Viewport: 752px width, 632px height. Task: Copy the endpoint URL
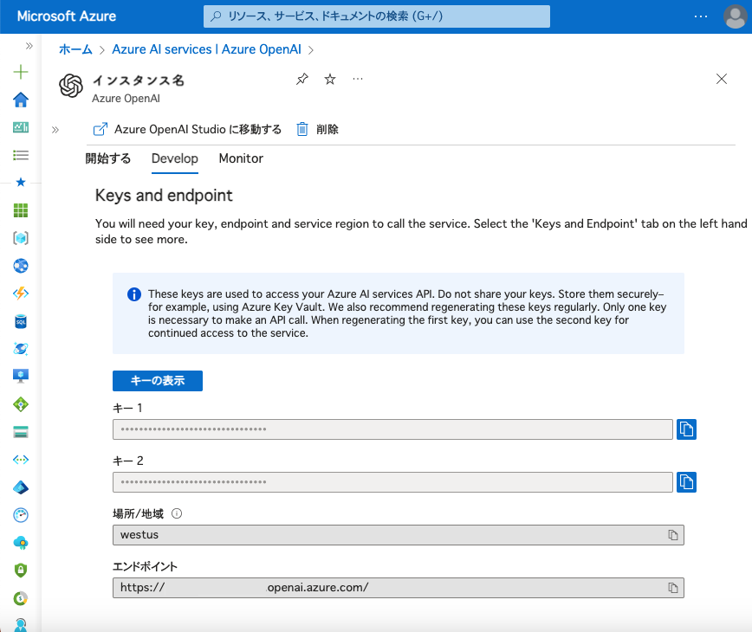(x=673, y=588)
